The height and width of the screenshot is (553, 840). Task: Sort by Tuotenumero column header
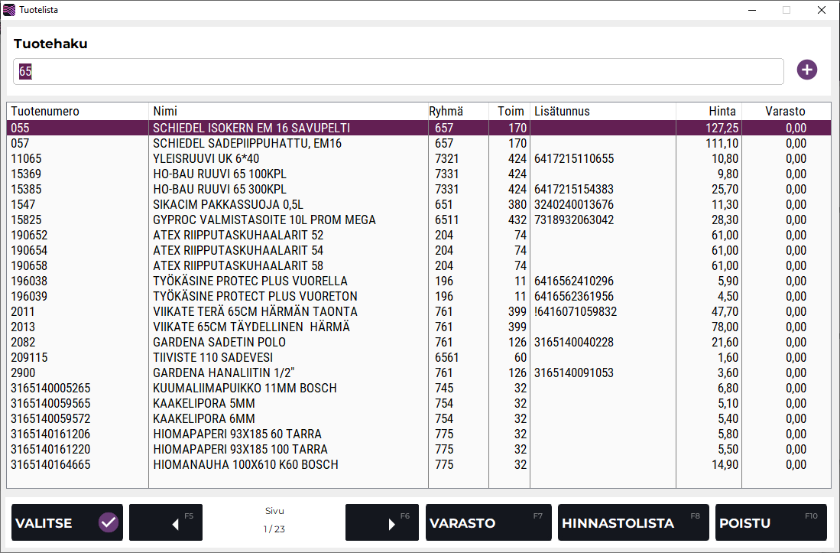point(45,111)
